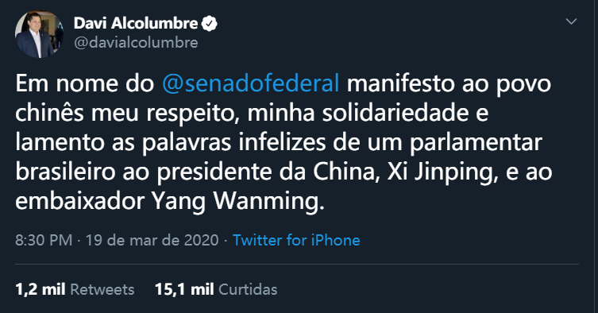Click the 1,2 mil retweet count
598x313 pixels.
40,289
